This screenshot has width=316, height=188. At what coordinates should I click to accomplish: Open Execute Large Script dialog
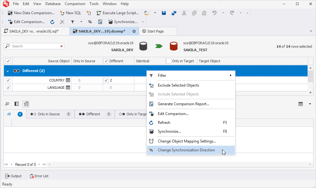point(118,13)
